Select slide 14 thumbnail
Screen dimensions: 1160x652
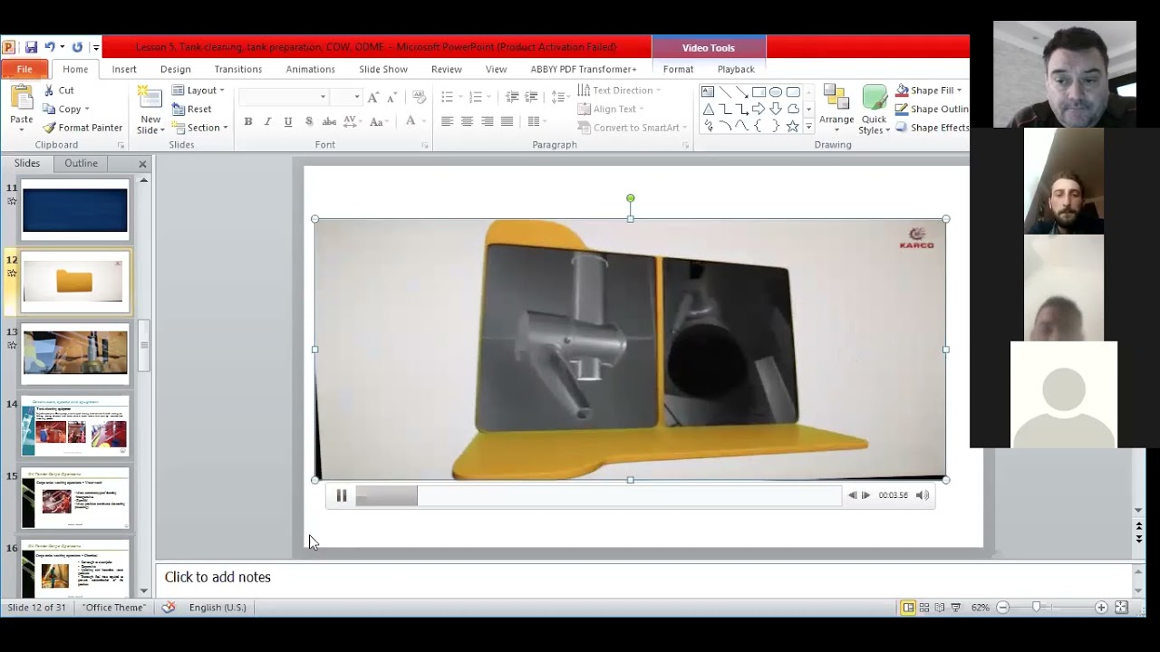point(75,426)
